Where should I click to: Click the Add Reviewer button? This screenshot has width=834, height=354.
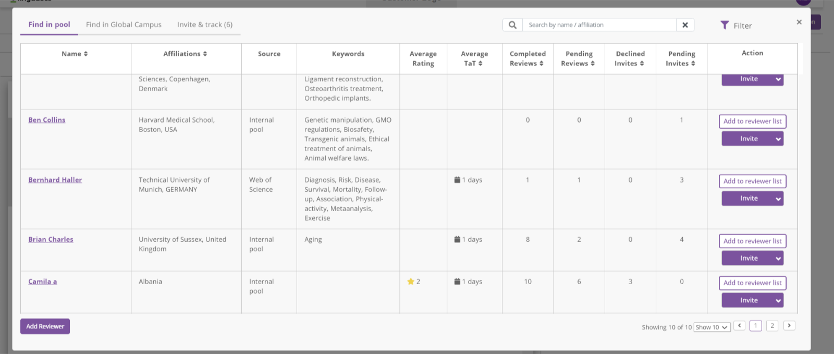pos(45,326)
